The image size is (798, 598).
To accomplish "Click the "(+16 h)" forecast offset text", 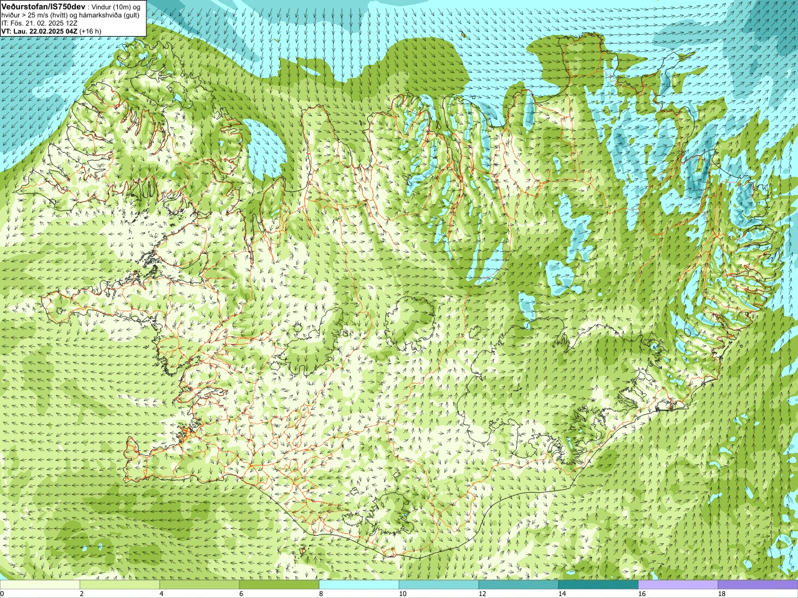I will [90, 31].
